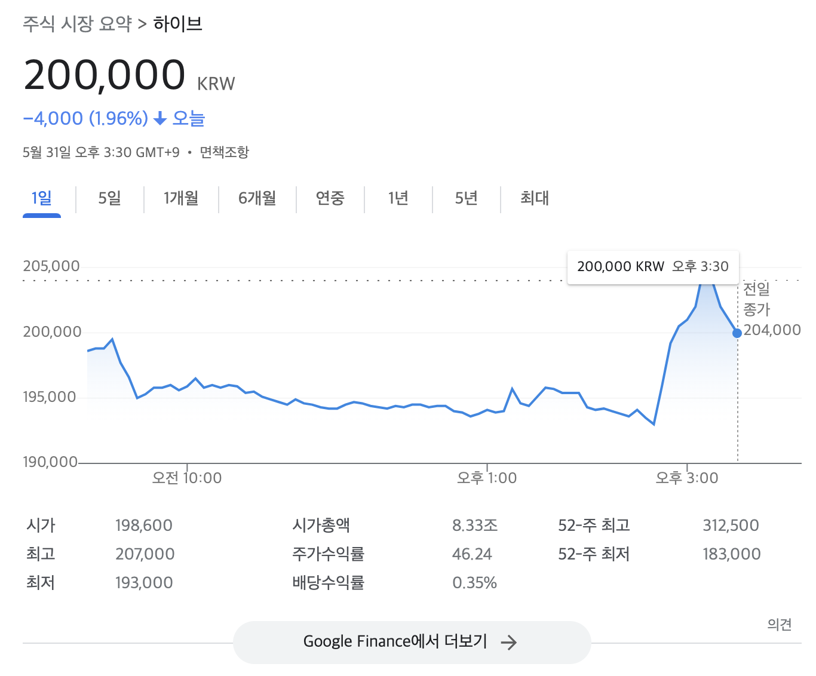Click the 오후 1:00 axis label
Screen dimensions: 816x676
pyautogui.click(x=487, y=478)
